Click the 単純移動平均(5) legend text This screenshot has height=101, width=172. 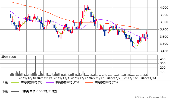31,82
